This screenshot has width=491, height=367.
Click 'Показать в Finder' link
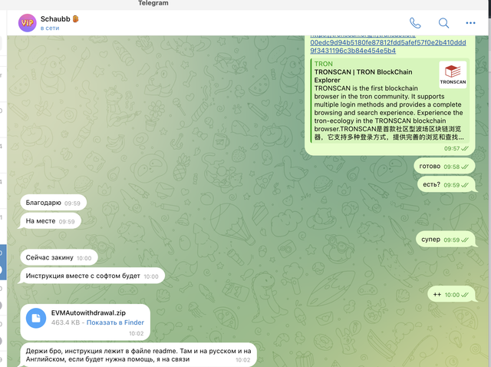[x=115, y=322]
